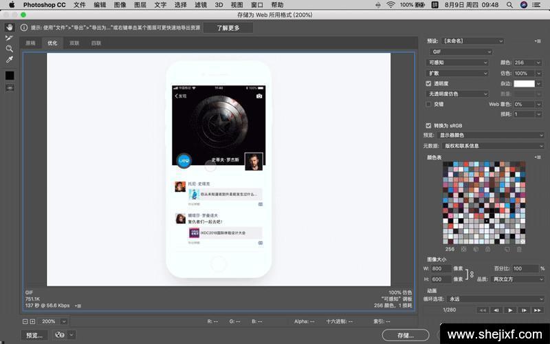Toggle slice visibility icon in toolbar

point(10,87)
